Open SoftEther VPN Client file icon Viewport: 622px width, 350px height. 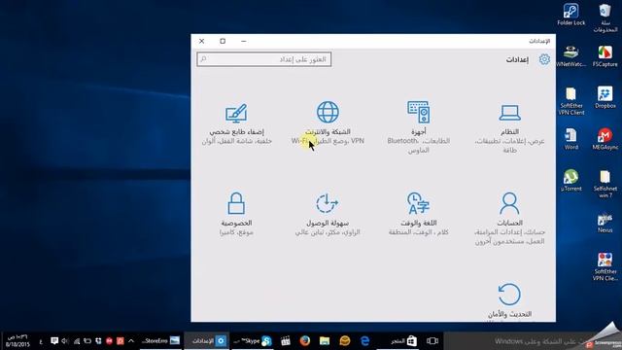[x=570, y=101]
